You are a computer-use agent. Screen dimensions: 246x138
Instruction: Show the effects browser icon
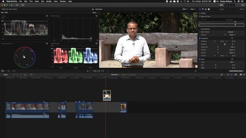click(x=241, y=75)
